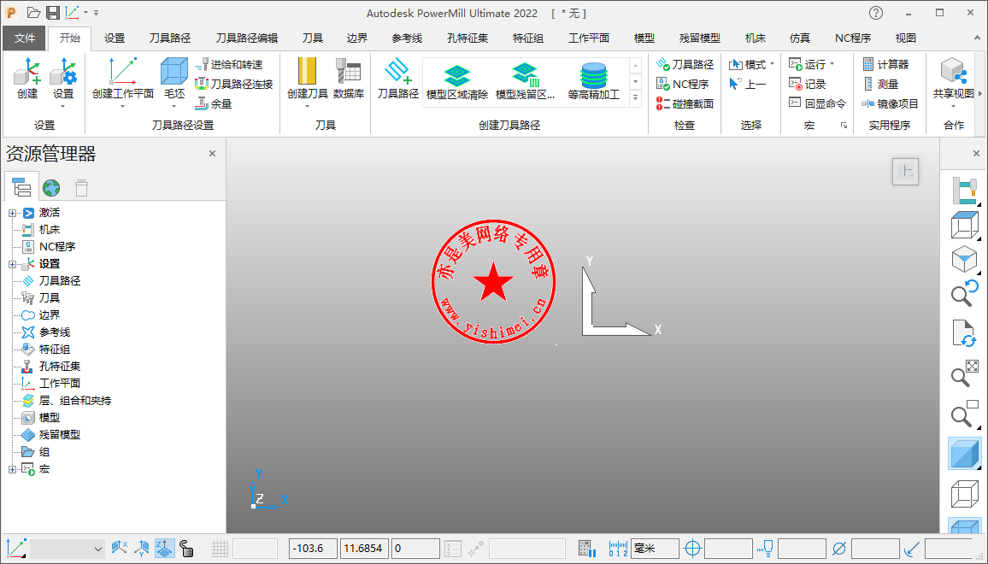Click the 测量 measure tool

(881, 84)
